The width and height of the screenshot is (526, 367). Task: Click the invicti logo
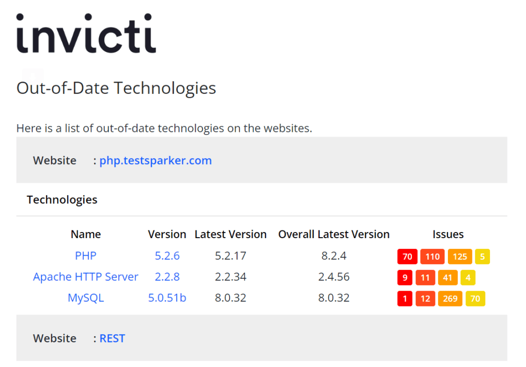86,33
